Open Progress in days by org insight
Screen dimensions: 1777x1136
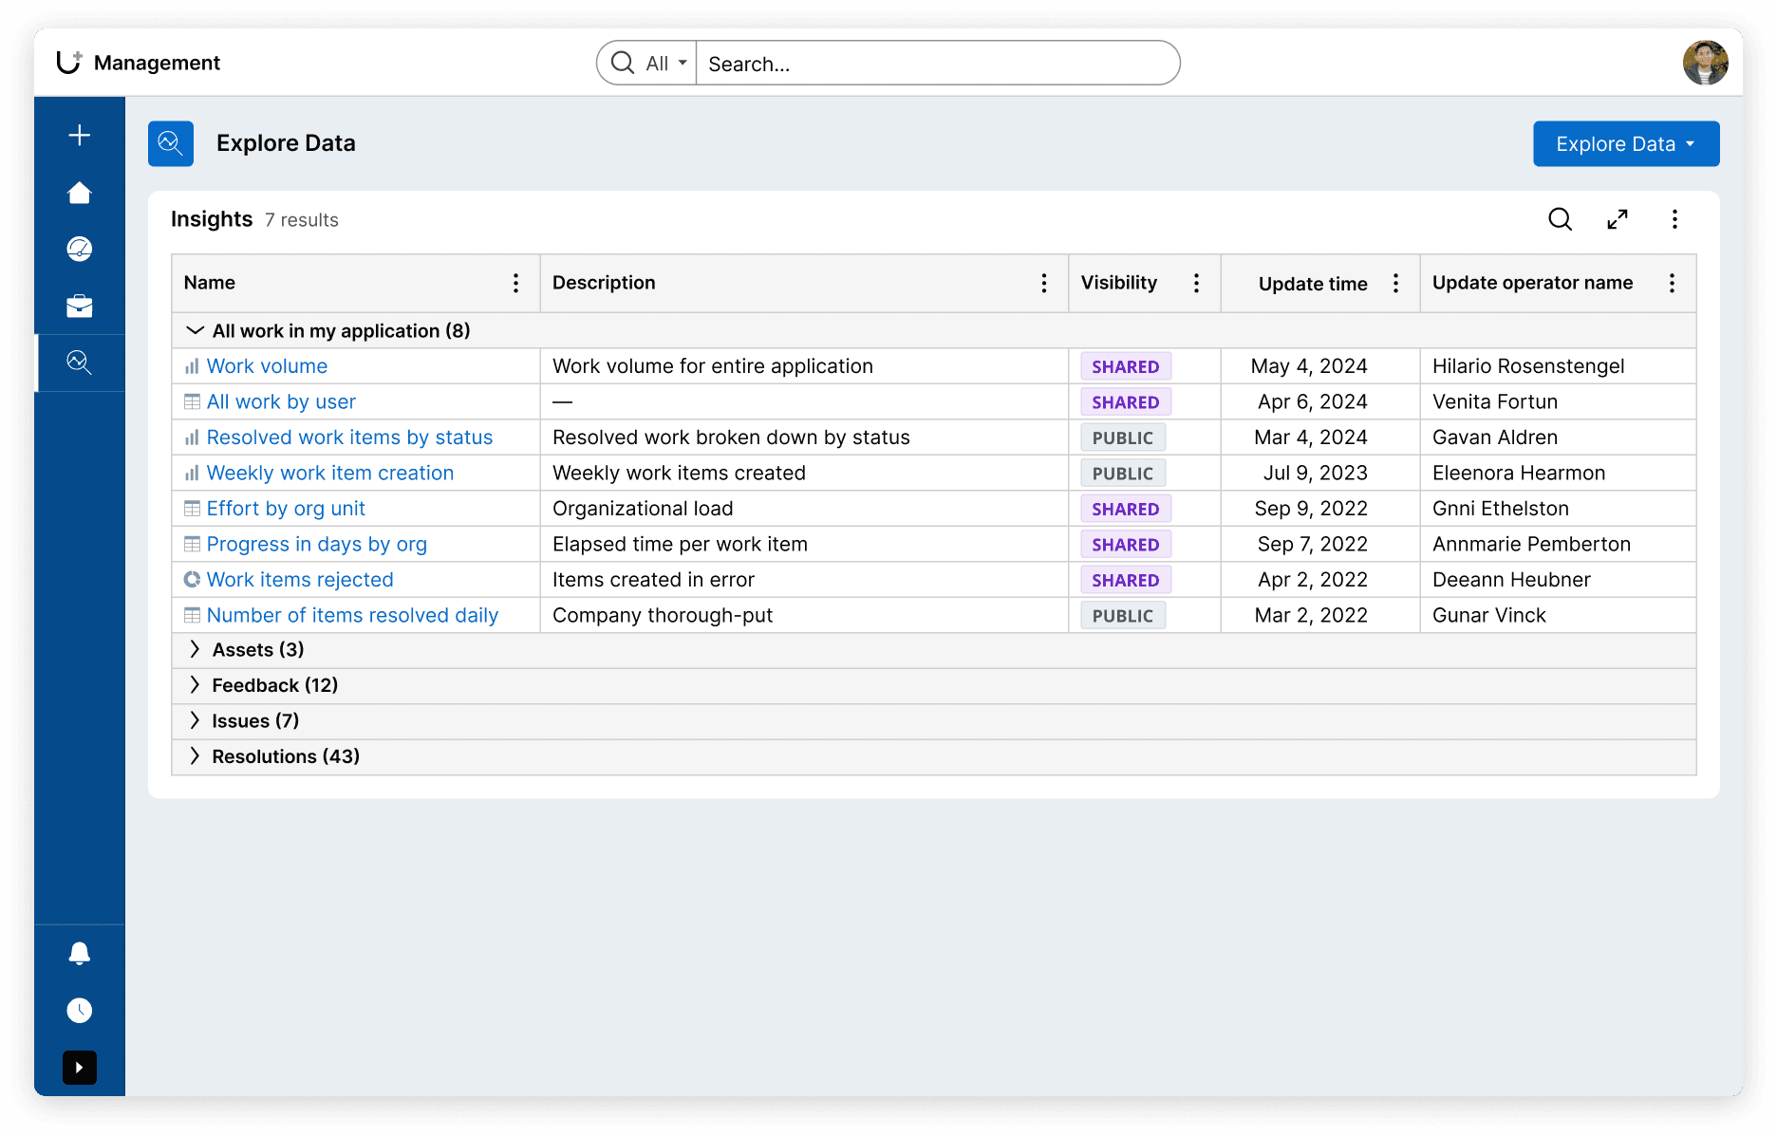point(317,544)
